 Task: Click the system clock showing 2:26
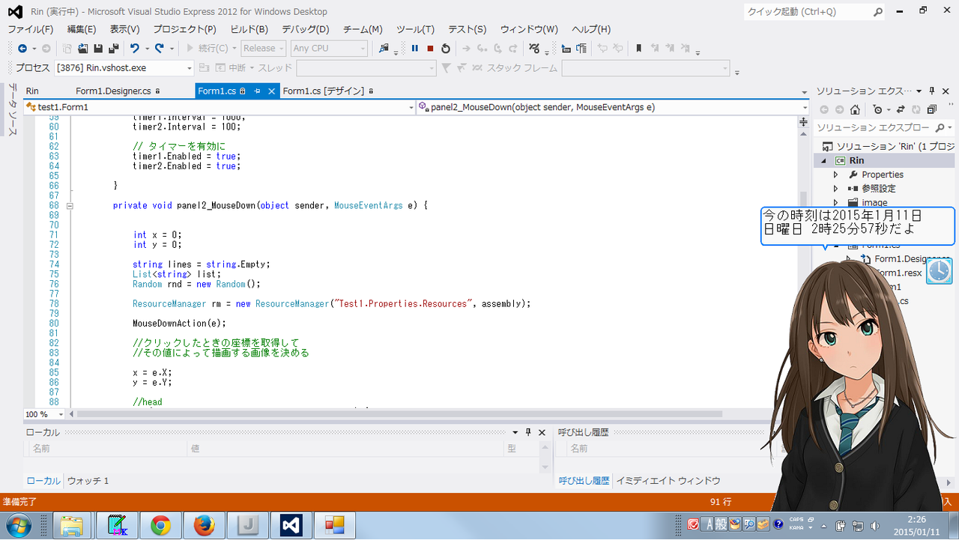[x=916, y=525]
